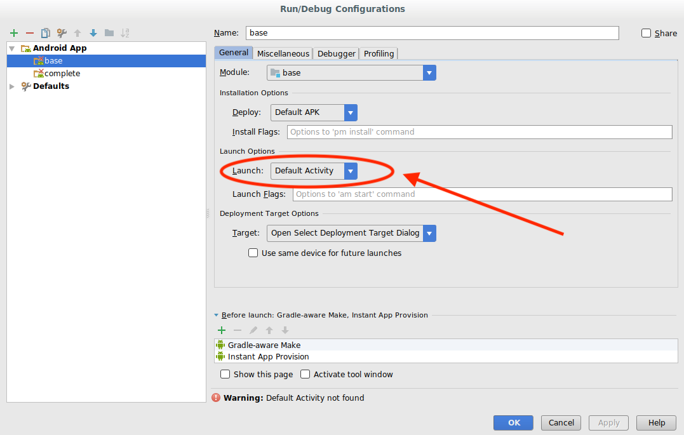The width and height of the screenshot is (684, 435).
Task: Create new folder in the configurations toolbar
Action: pos(109,33)
